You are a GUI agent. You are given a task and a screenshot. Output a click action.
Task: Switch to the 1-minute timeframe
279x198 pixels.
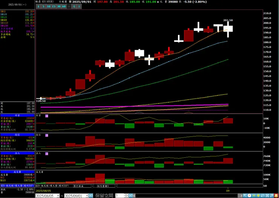38,6
